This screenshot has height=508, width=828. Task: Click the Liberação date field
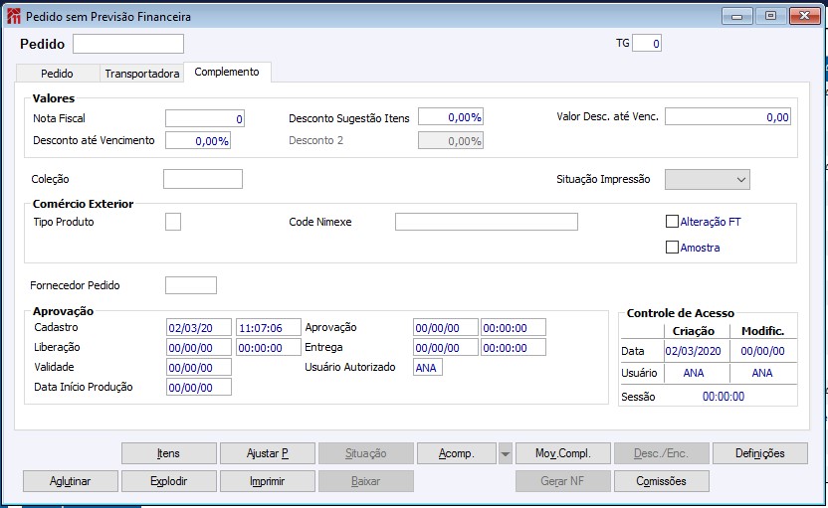click(x=199, y=348)
